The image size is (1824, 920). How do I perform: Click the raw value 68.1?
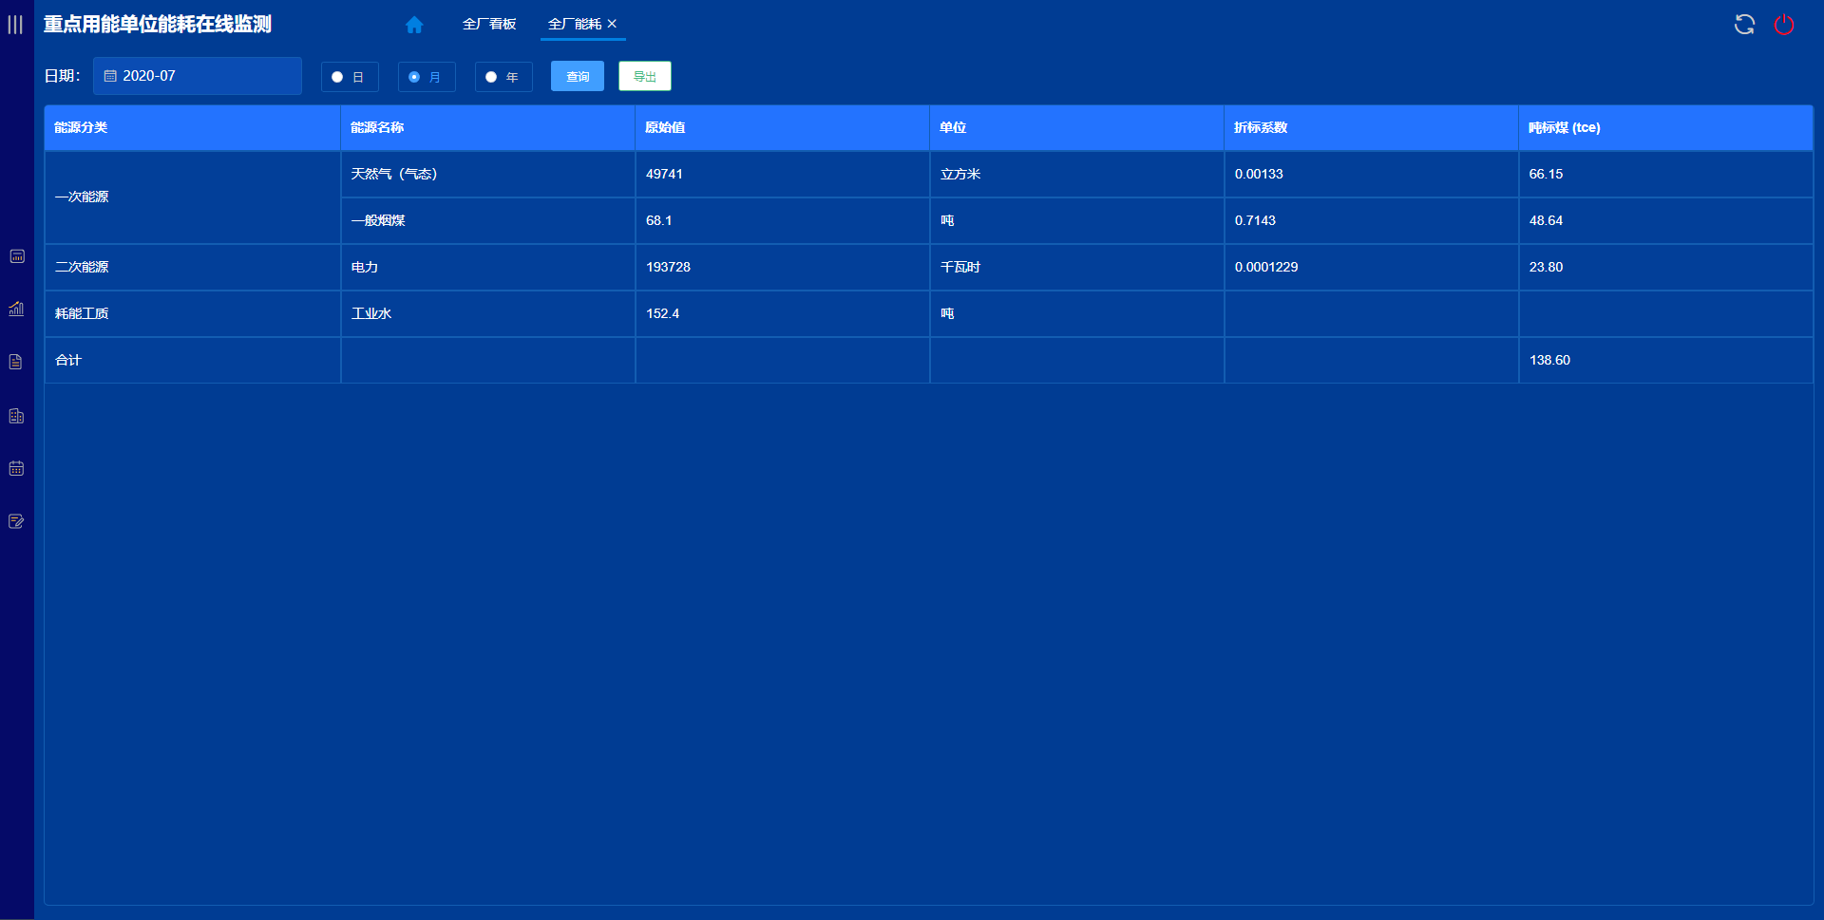tap(658, 220)
